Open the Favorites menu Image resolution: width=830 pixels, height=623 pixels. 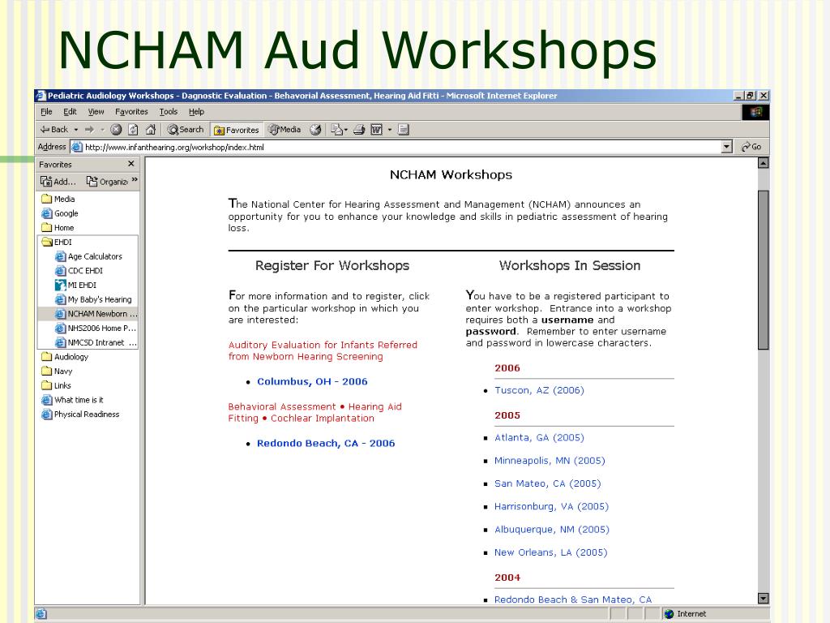[x=131, y=111]
